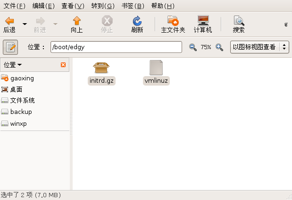Open the Back history dropdown arrow
This screenshot has width=292, height=200.
tap(25, 24)
